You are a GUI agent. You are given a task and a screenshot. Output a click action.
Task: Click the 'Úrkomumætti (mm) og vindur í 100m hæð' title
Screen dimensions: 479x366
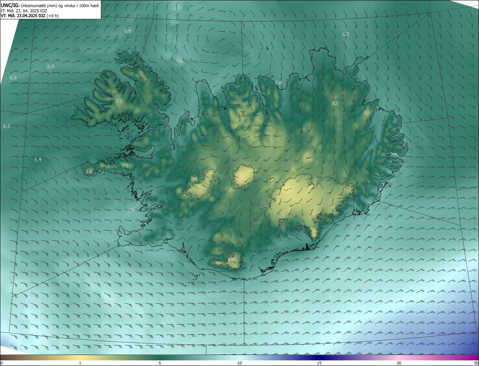pyautogui.click(x=60, y=5)
